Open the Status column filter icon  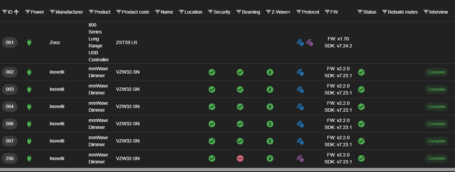360,12
